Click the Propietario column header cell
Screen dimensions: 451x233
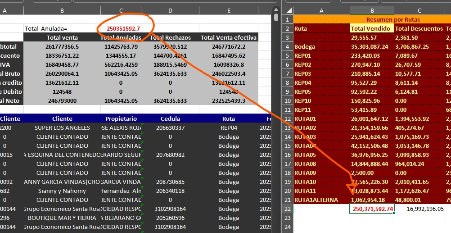(x=121, y=119)
